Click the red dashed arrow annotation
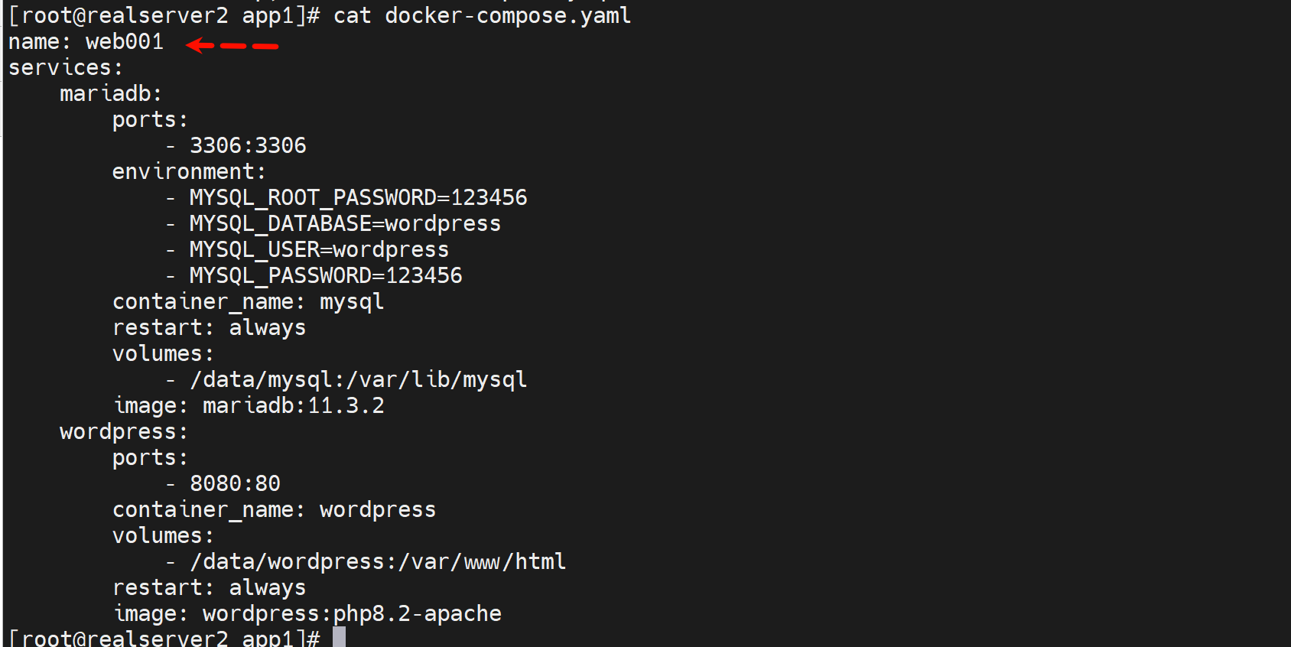This screenshot has width=1291, height=647. point(232,46)
